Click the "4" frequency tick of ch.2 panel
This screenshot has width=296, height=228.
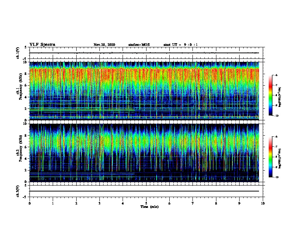click(x=26, y=159)
